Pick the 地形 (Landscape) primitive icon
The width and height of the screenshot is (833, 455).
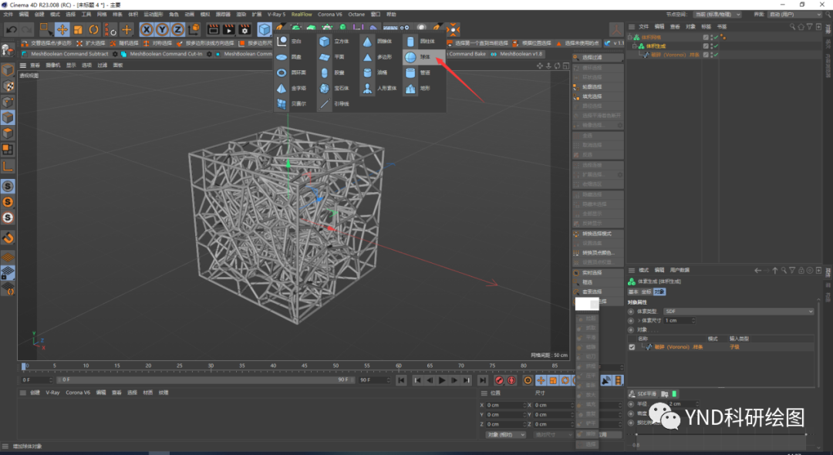point(410,88)
